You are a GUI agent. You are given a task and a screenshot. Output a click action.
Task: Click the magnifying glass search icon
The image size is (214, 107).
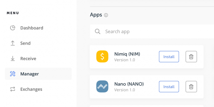98,32
